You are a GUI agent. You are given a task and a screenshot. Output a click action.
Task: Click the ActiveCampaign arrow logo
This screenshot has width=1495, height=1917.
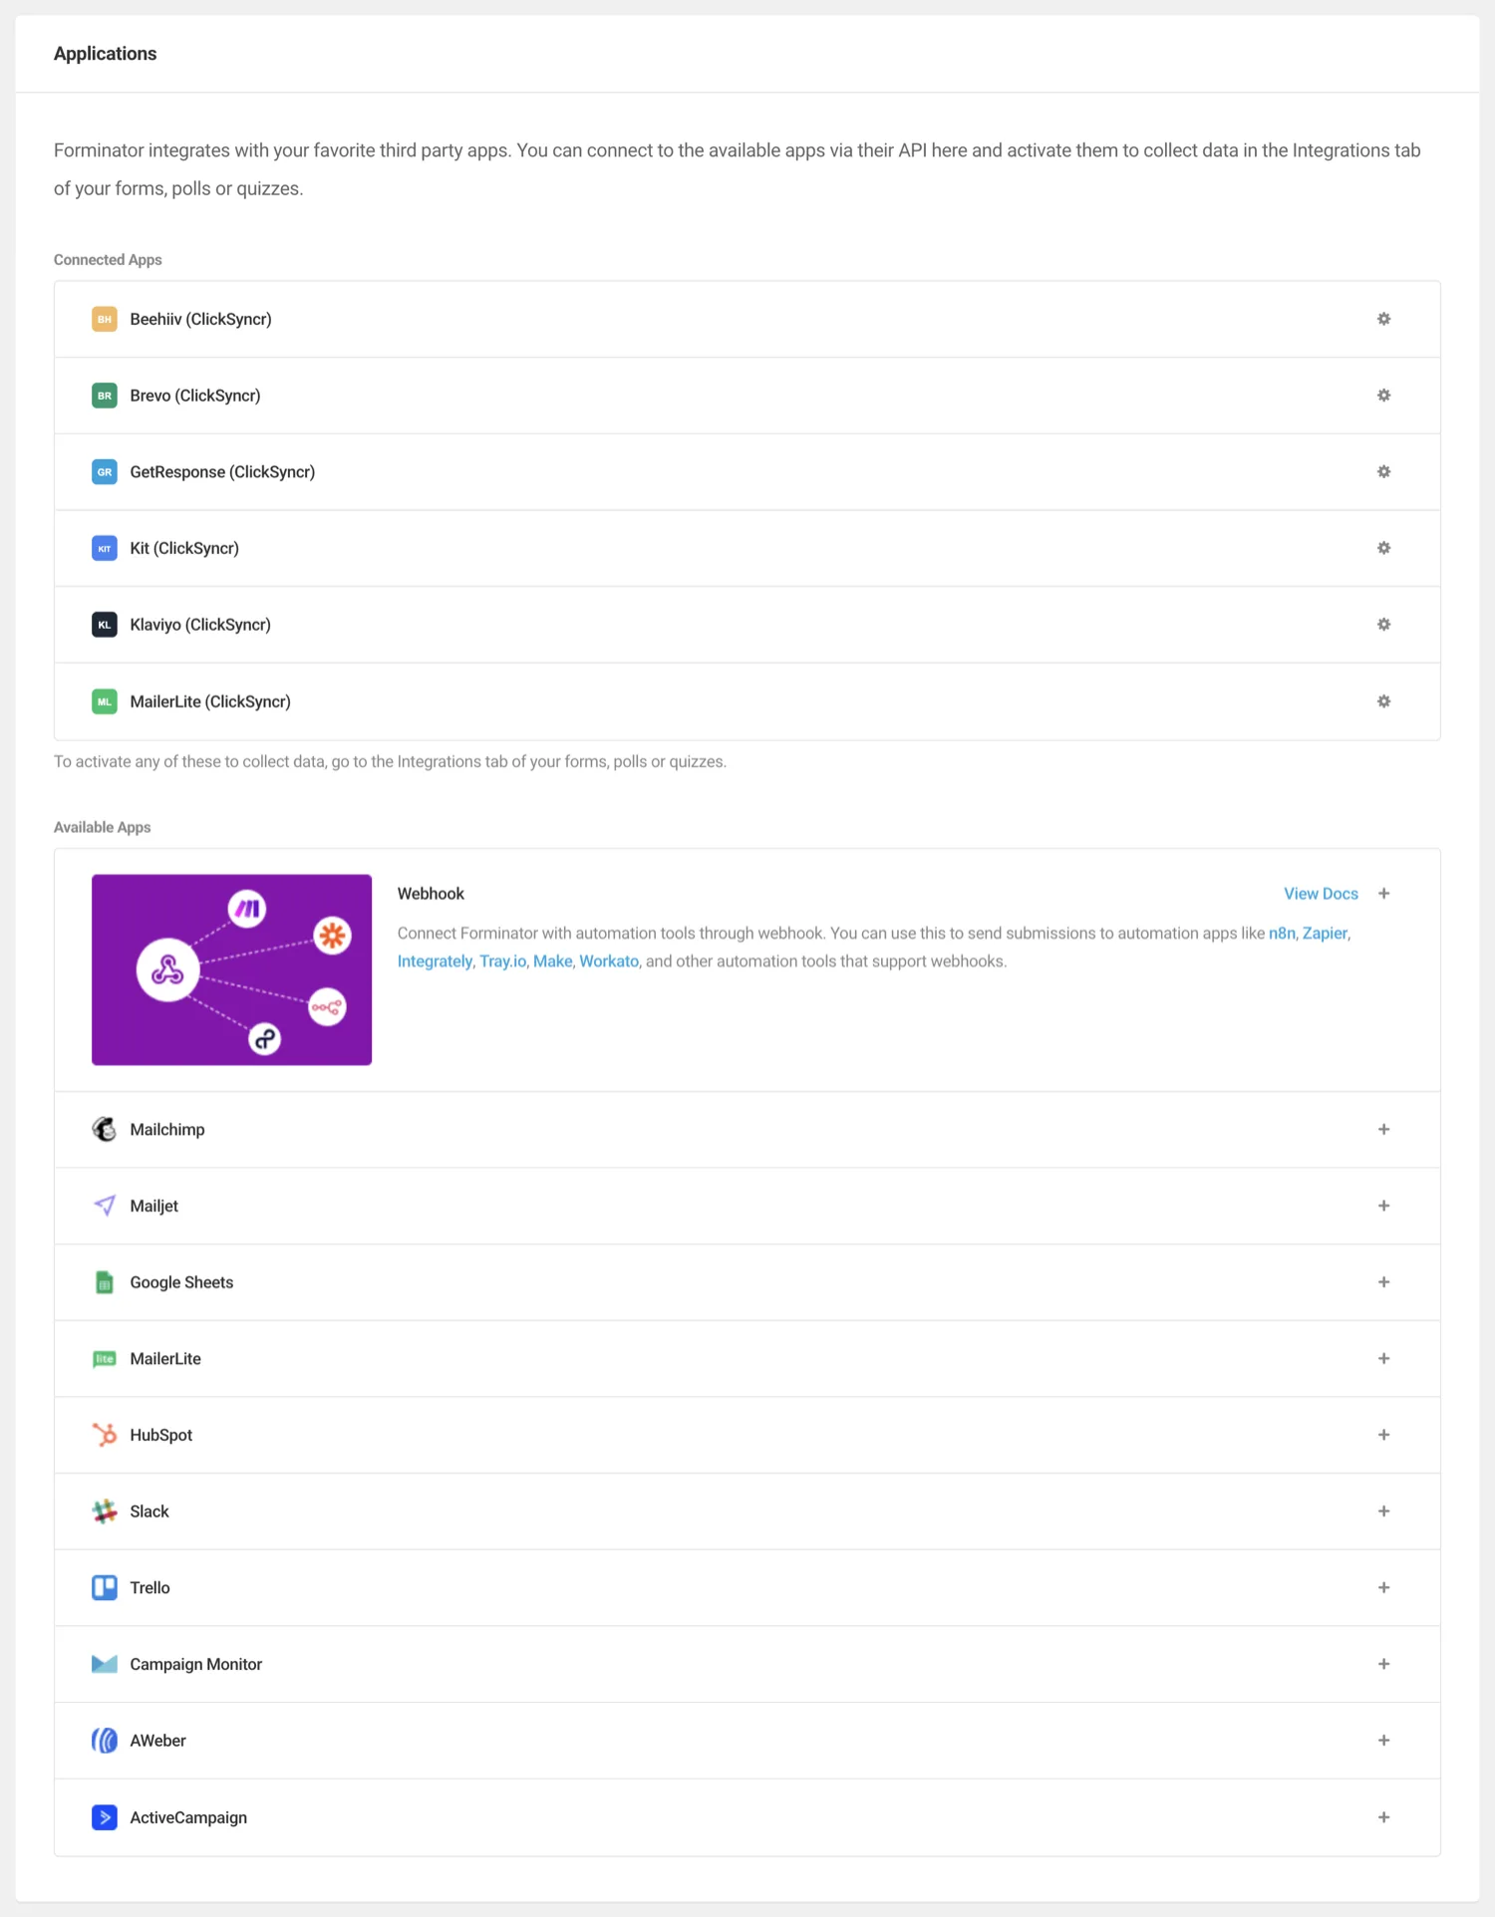point(105,1817)
